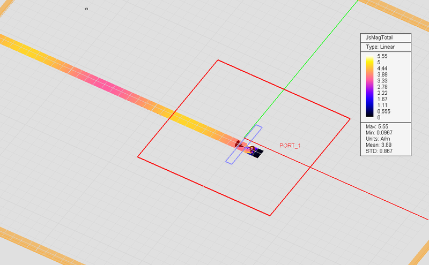
Task: Click the small square marker at top left
Action: 87,9
